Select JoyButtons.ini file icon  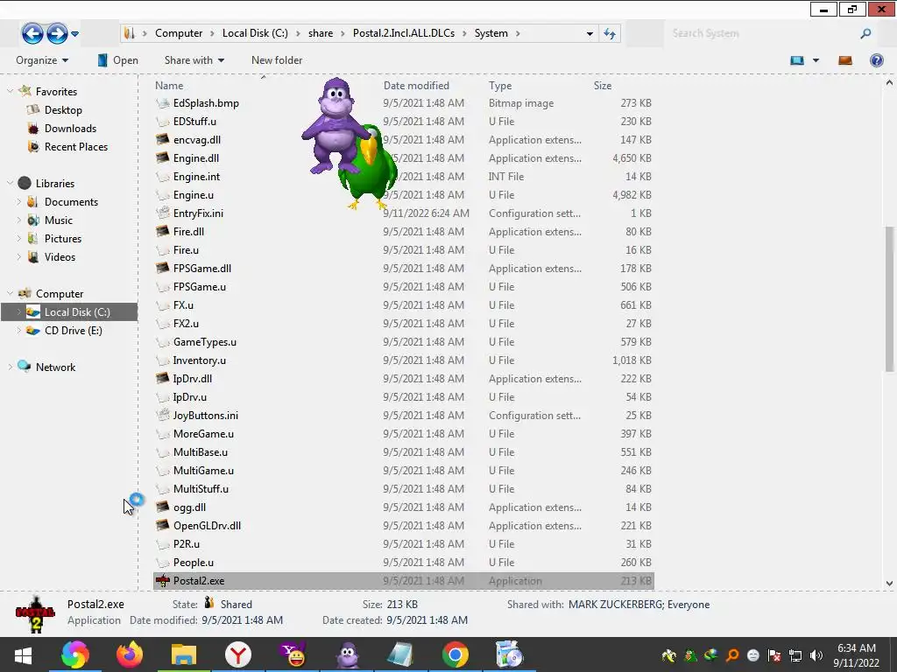click(163, 416)
